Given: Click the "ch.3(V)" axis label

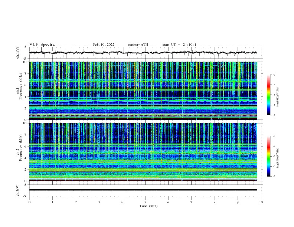Looking at the screenshot, I should click(x=17, y=190).
